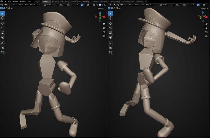The height and width of the screenshot is (138, 210).
Task: Click Add in left viewport header
Action: tap(26, 5)
